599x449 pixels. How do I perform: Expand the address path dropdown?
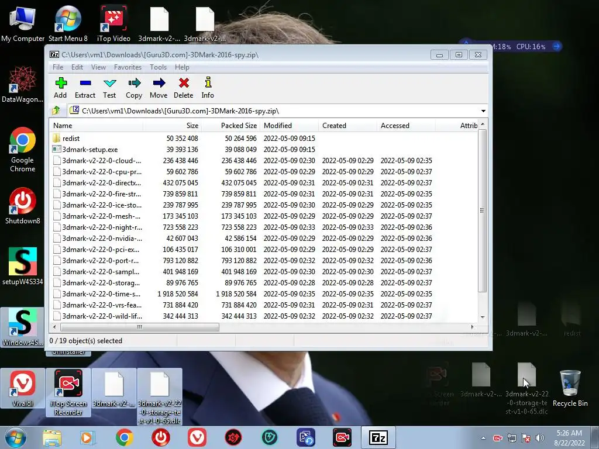tap(483, 111)
